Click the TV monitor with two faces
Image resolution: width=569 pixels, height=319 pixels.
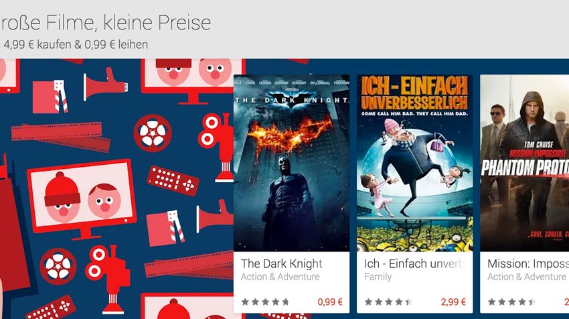click(82, 200)
